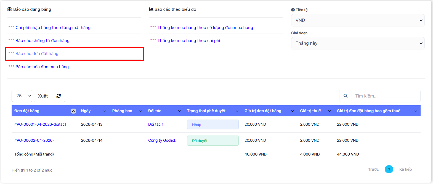Viewport: 433px width, 184px height.
Task: Open purchase order #PO-00001-04-2026-doitac1
Action: click(40, 124)
